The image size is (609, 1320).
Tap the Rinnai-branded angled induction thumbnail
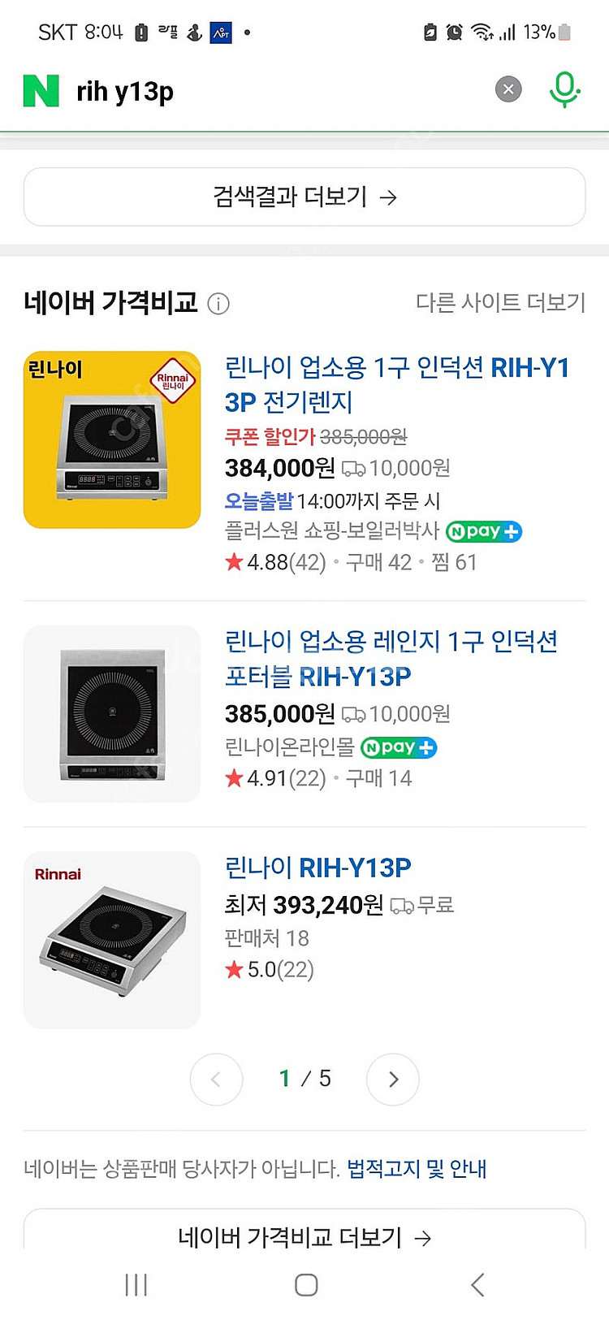click(x=112, y=940)
